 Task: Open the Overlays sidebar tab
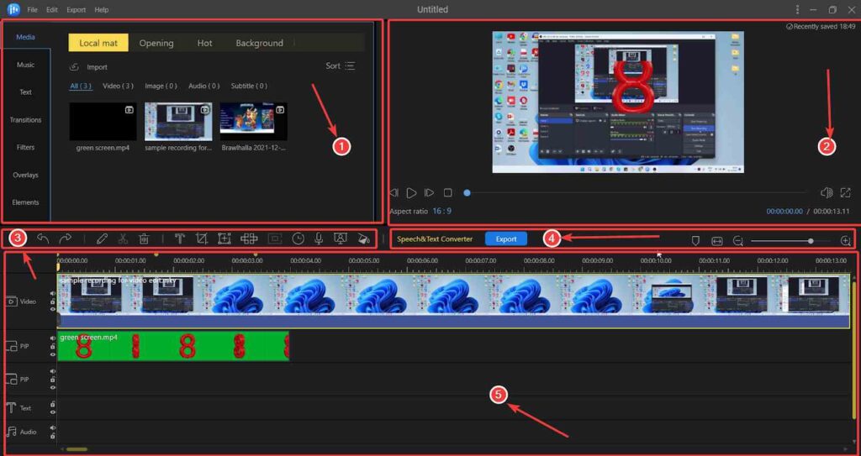pyautogui.click(x=25, y=175)
